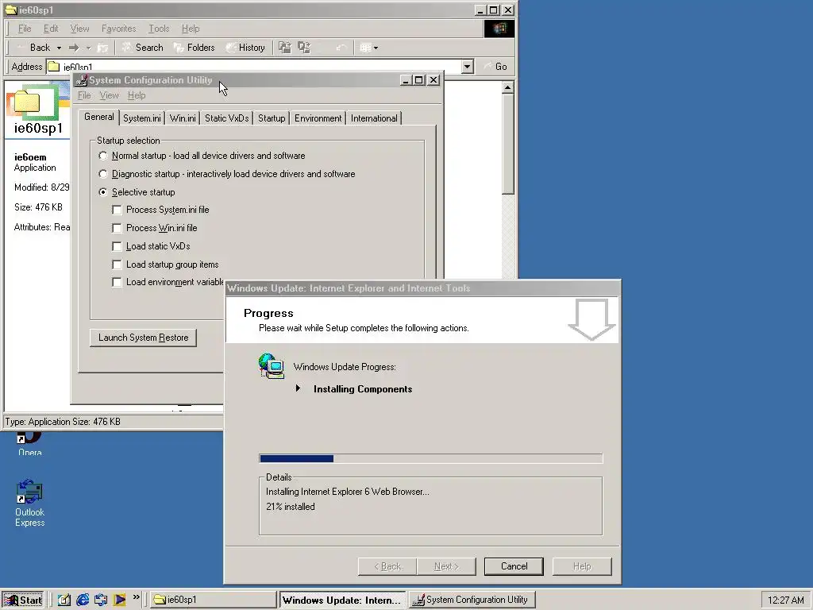Open the Help menu of the ie60sp1 window
The height and width of the screenshot is (610, 813).
tap(191, 29)
